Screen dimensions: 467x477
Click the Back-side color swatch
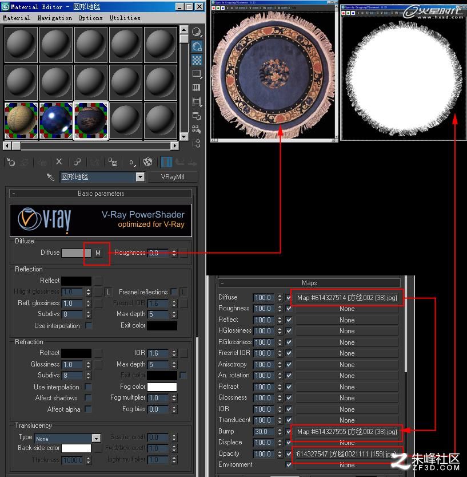tap(76, 448)
